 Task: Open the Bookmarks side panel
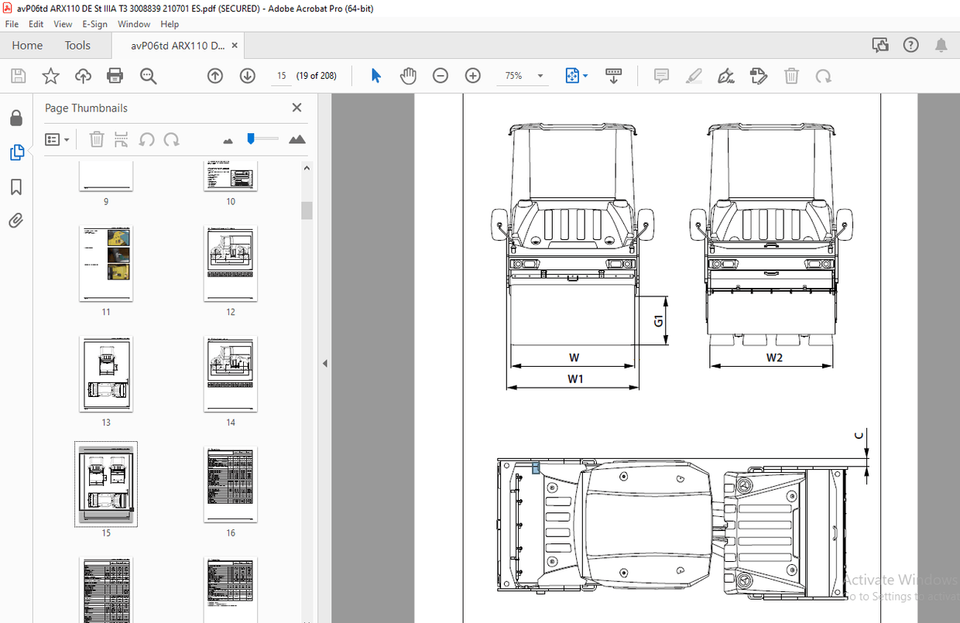coord(16,187)
